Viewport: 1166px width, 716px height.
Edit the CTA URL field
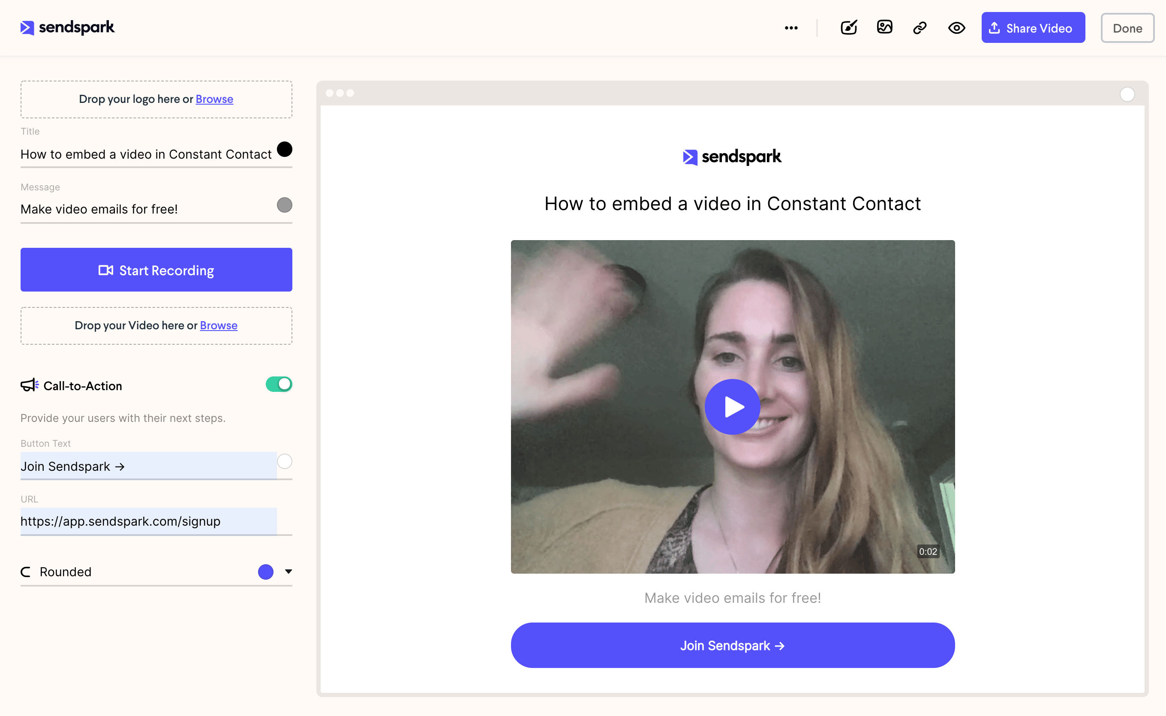(x=149, y=521)
